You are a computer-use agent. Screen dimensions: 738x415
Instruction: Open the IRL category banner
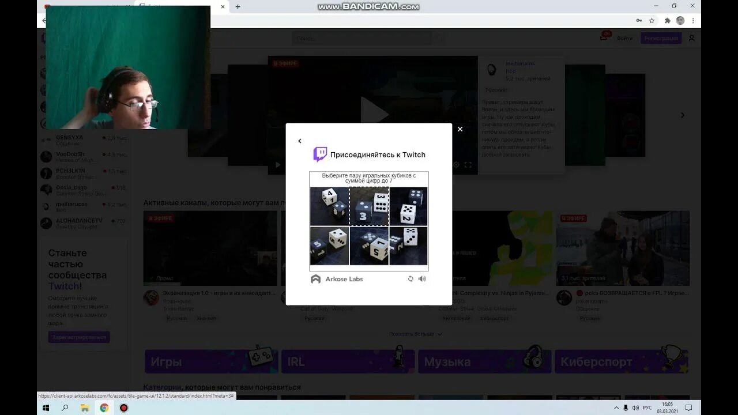click(x=348, y=361)
